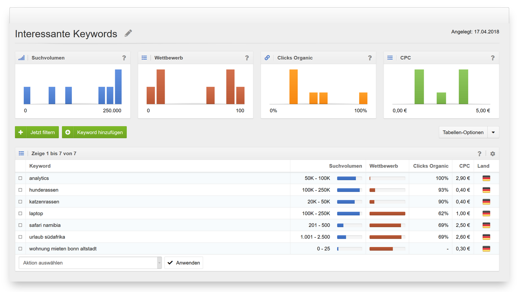
Task: Click the link icon in Clicks Organic
Action: (267, 58)
